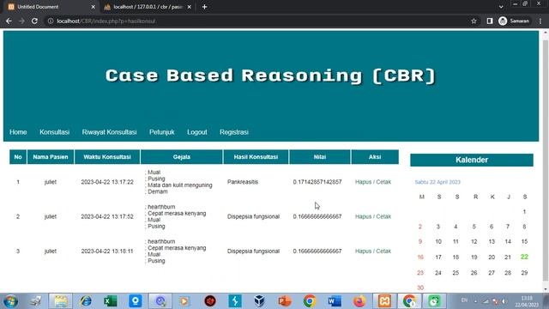
Task: Click the taskbar clock showing 13:18
Action: [527, 301]
